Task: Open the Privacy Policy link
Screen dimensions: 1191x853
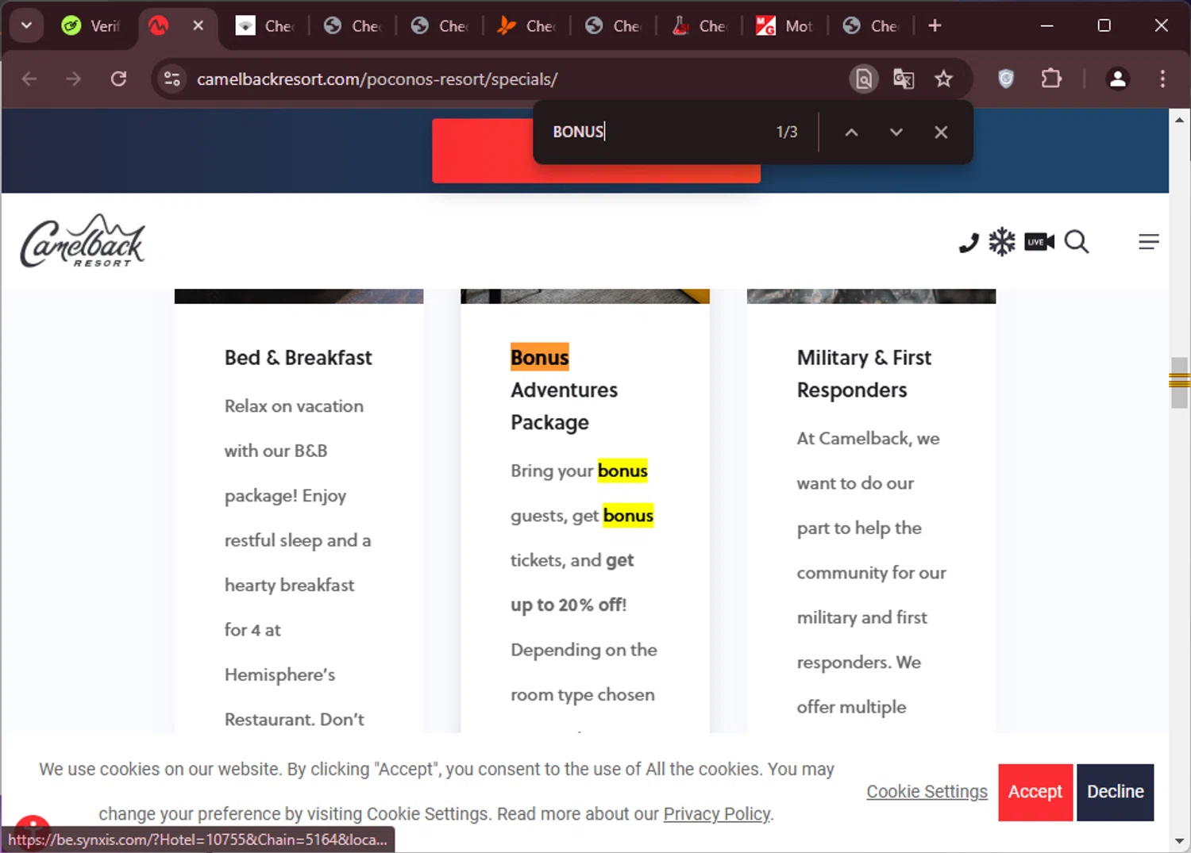Action: tap(717, 814)
